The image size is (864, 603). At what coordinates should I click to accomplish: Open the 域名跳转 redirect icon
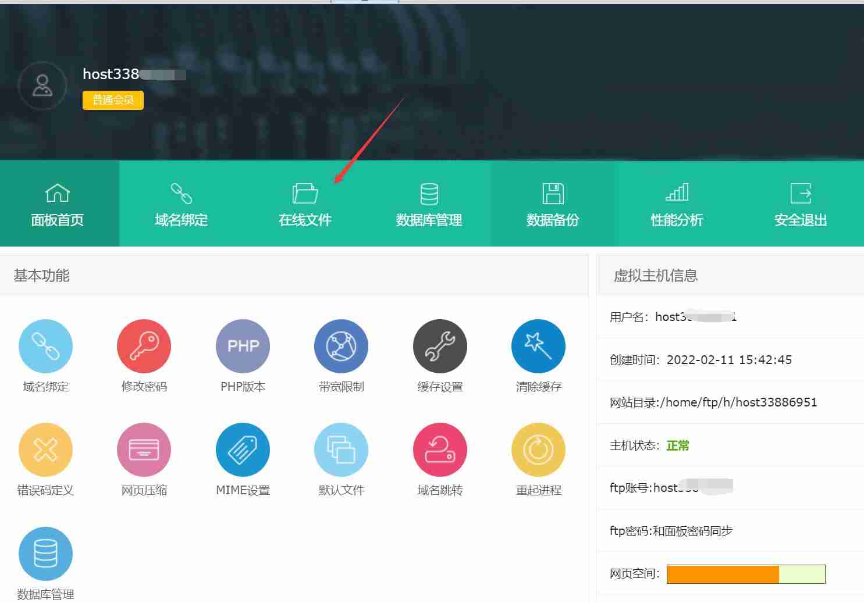[x=440, y=449]
